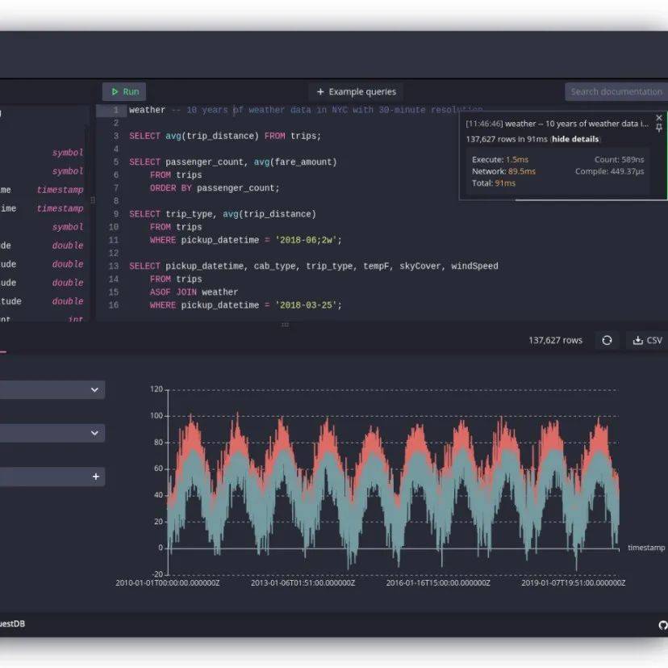Download results as CSV

(646, 341)
